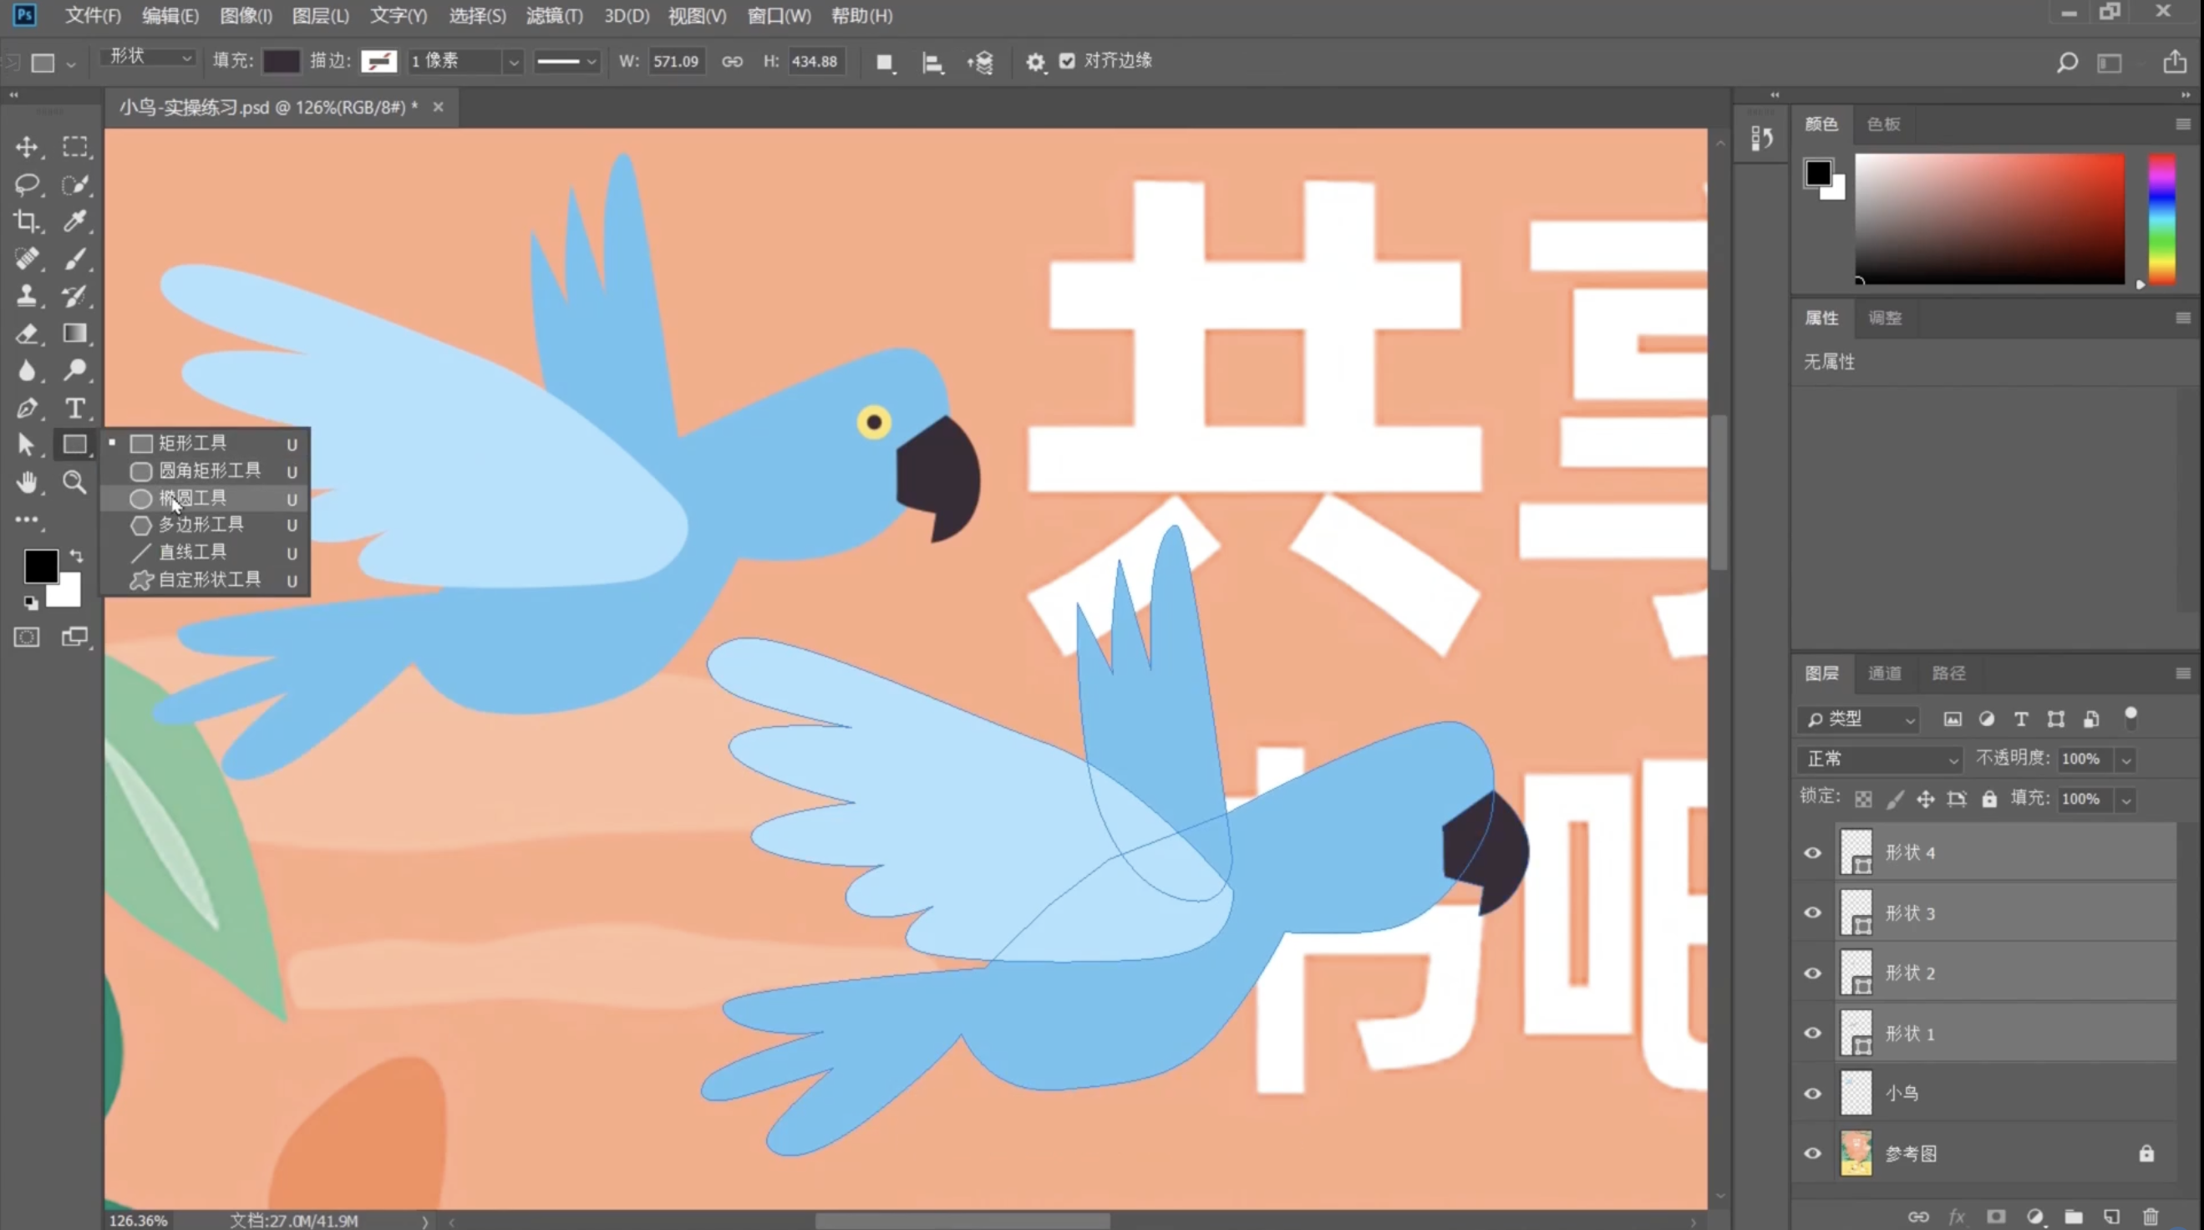Click the width W input field

(675, 61)
